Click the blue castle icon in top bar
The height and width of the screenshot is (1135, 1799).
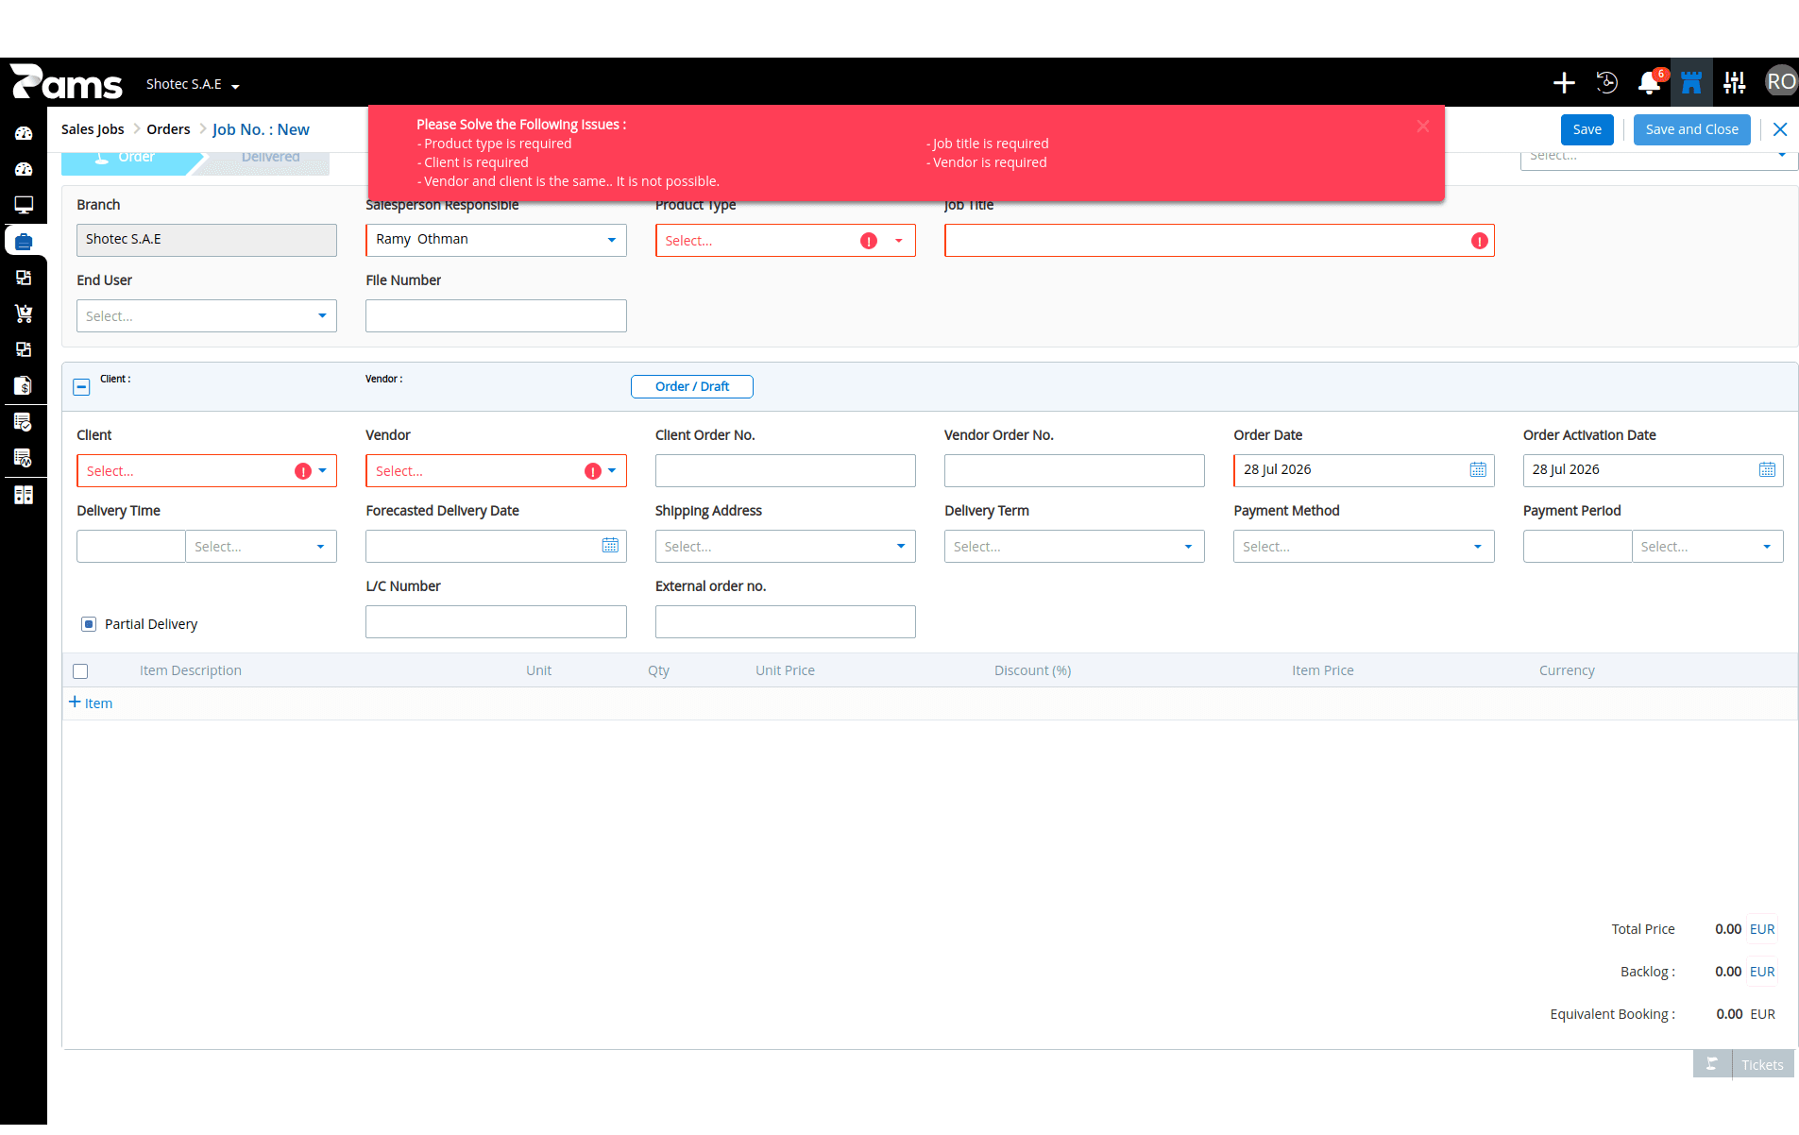(1691, 83)
